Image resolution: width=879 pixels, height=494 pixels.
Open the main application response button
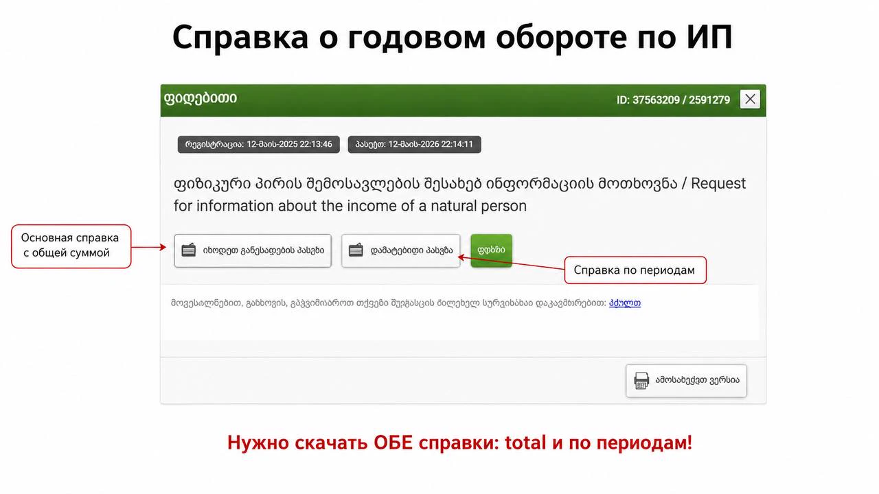click(253, 250)
